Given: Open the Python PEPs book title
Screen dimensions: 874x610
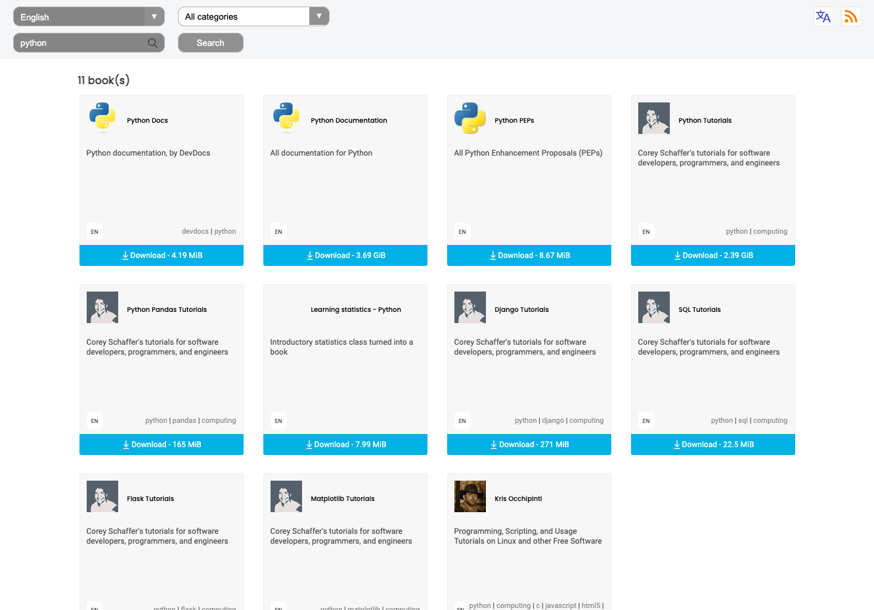Looking at the screenshot, I should click(x=514, y=121).
